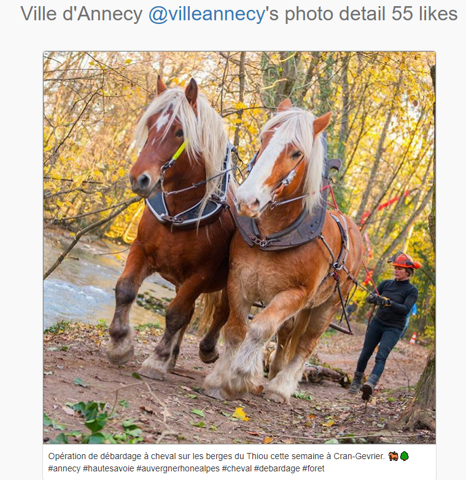Click the "Ville d'Annecy" heading text
The height and width of the screenshot is (480, 466).
[81, 14]
